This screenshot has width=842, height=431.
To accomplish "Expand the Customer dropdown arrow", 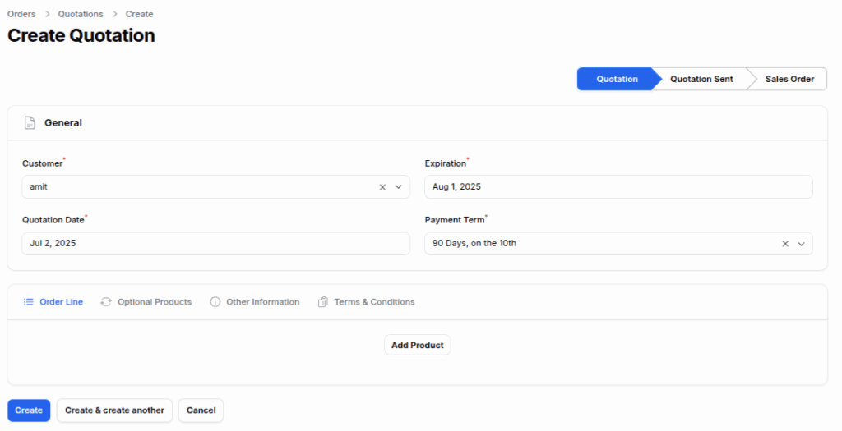I will [399, 187].
